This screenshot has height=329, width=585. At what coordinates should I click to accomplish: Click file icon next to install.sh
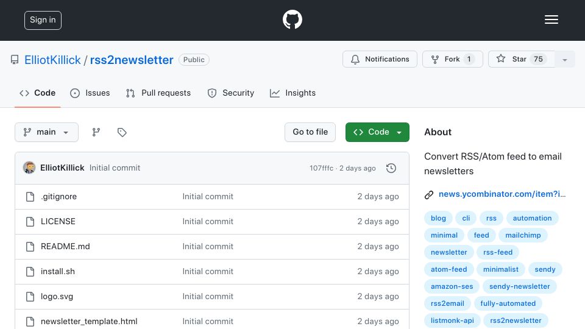pos(30,272)
